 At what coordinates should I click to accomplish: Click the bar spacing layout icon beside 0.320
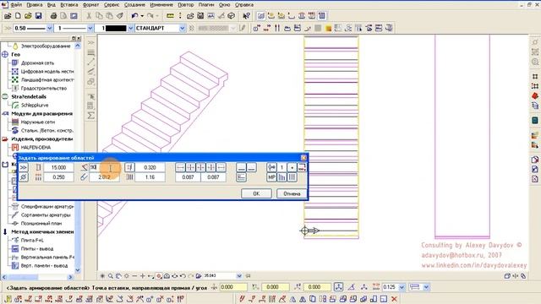pos(129,167)
